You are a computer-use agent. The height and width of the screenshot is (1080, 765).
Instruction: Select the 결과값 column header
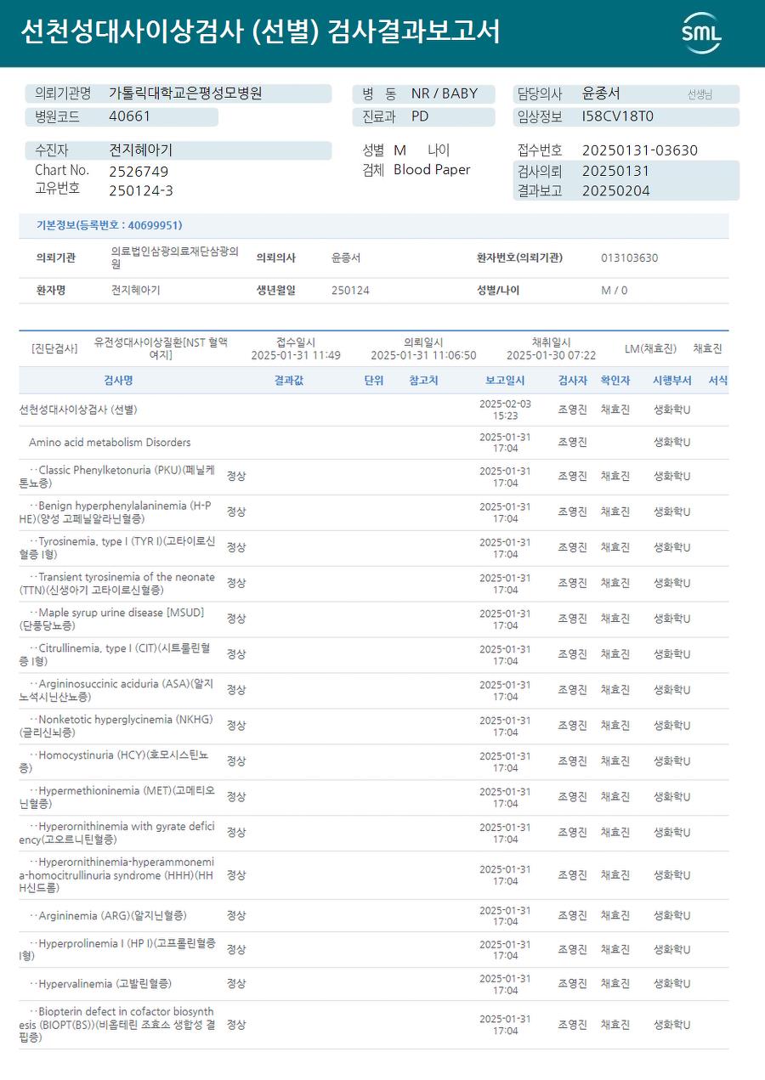click(289, 381)
